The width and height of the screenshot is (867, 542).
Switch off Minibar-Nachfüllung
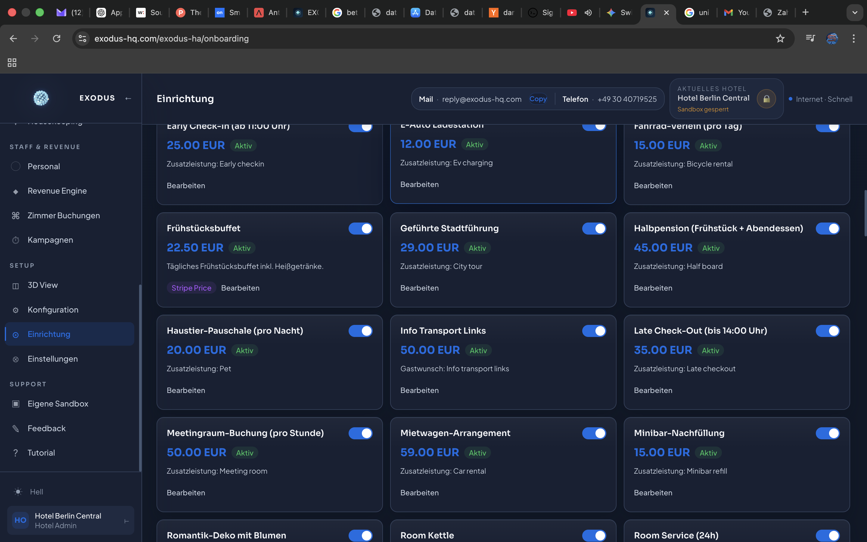828,433
